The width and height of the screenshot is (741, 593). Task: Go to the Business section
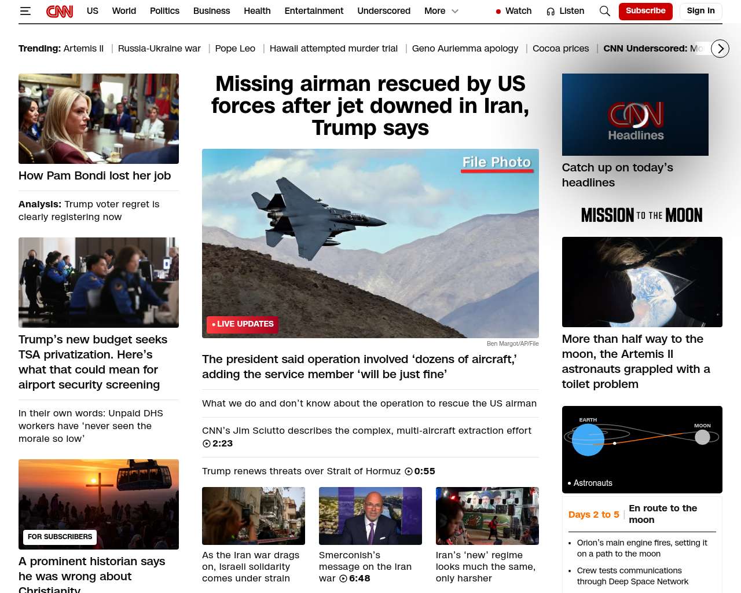[x=211, y=11]
